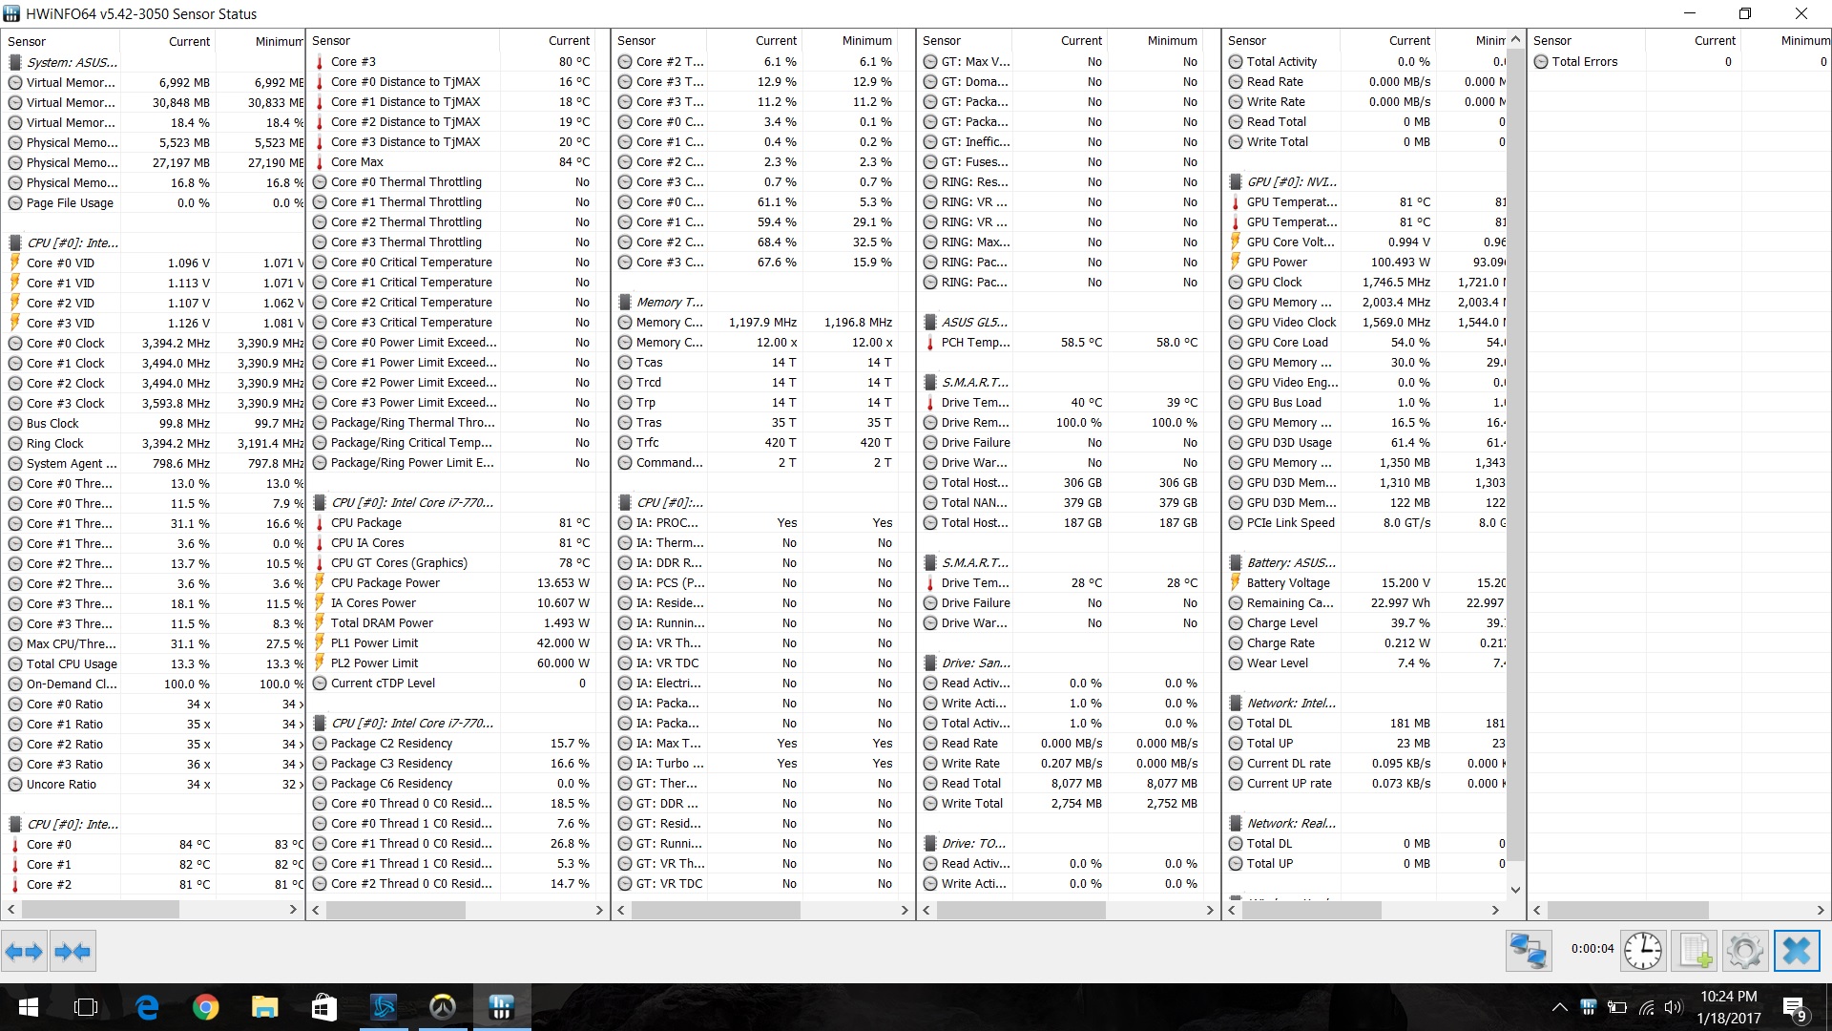
Task: Open Overwatch from the taskbar
Action: pyautogui.click(x=442, y=1007)
